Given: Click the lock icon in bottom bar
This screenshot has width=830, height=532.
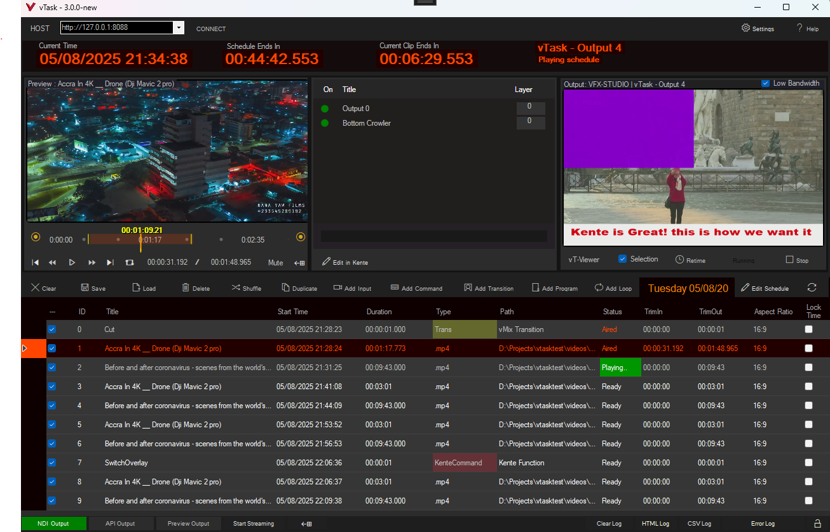Looking at the screenshot, I should coord(818,524).
